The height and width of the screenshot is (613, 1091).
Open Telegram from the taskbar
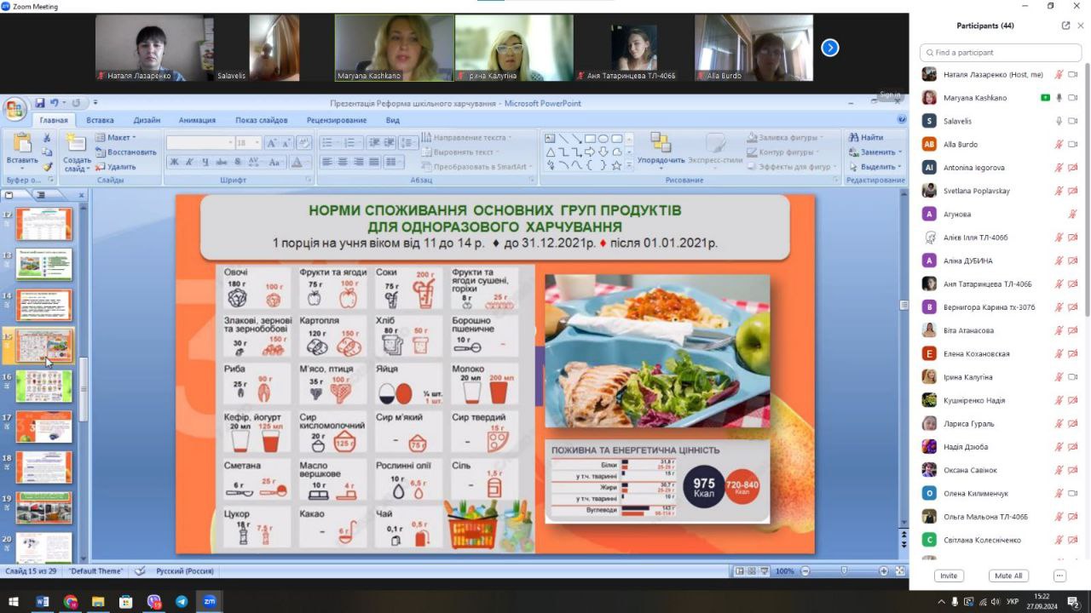click(182, 601)
